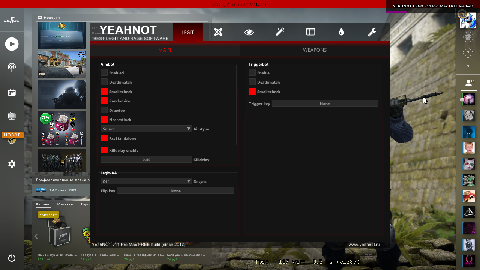Click the Flip key None button

tap(175, 191)
